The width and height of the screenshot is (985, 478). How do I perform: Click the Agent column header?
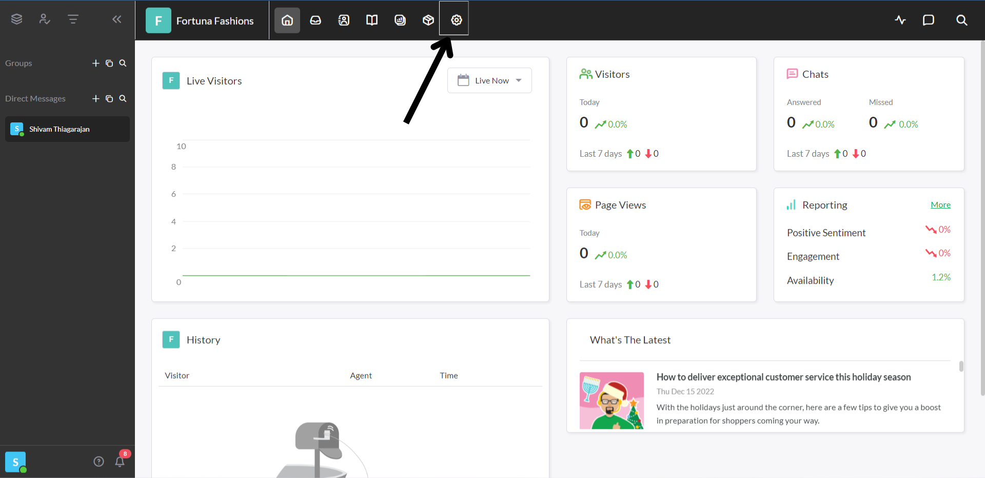[x=361, y=376]
